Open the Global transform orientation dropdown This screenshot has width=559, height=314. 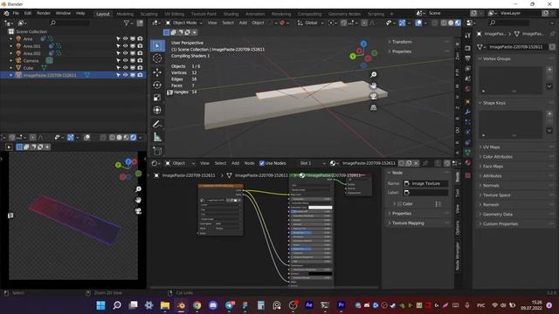click(x=311, y=23)
